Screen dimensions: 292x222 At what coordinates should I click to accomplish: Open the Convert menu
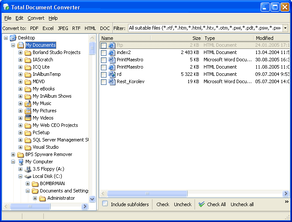(36, 18)
